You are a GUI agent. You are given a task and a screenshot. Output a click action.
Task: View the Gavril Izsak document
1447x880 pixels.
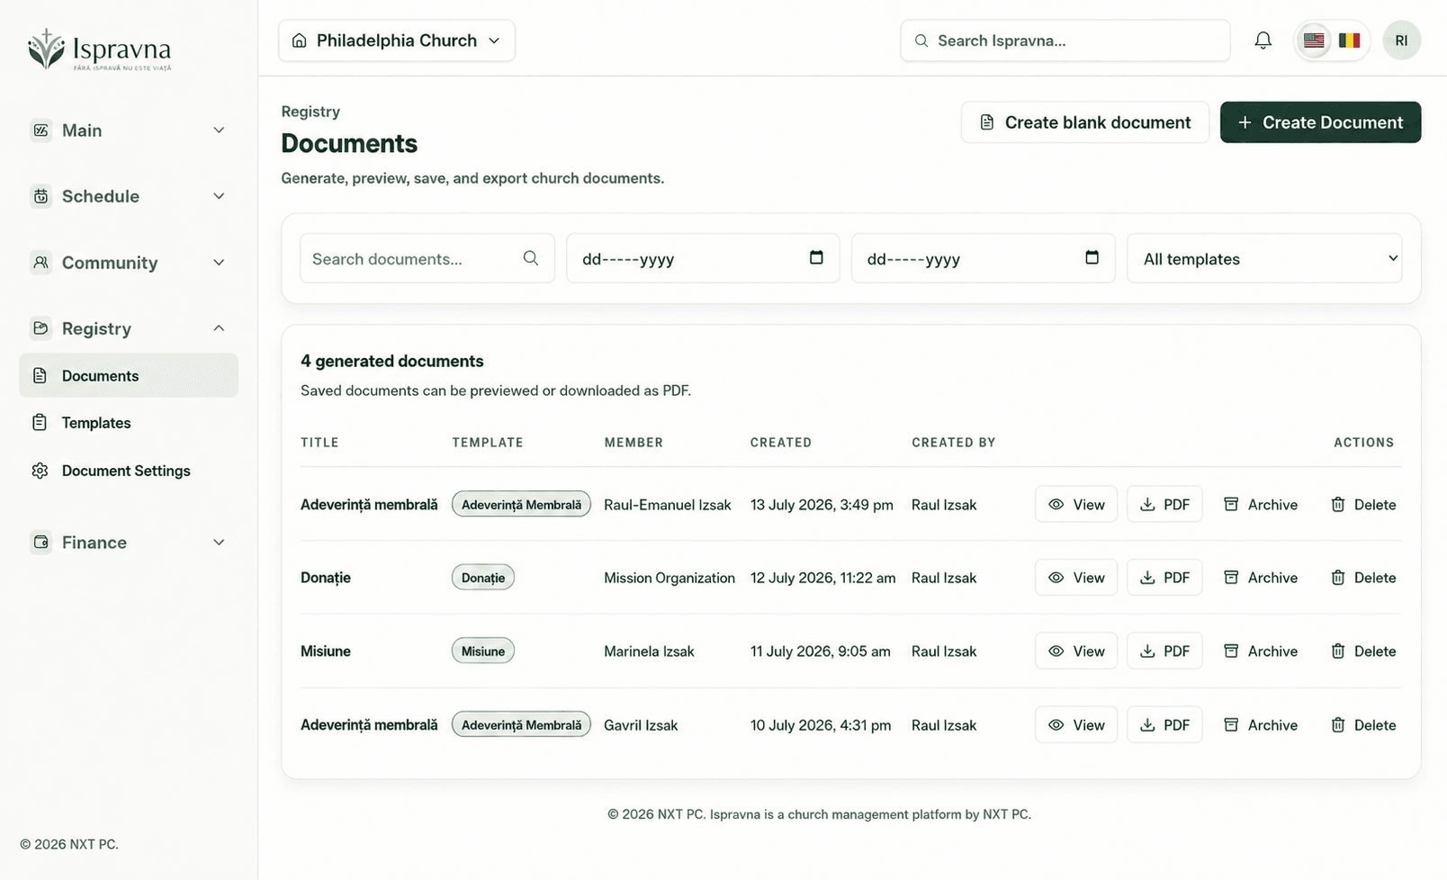[1076, 725]
